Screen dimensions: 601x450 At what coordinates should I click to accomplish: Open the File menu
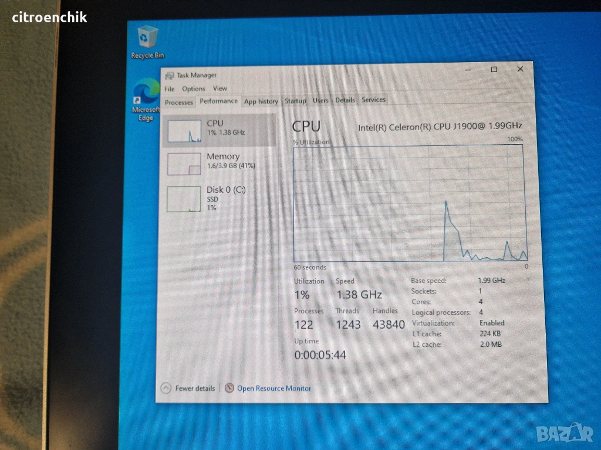tap(170, 89)
